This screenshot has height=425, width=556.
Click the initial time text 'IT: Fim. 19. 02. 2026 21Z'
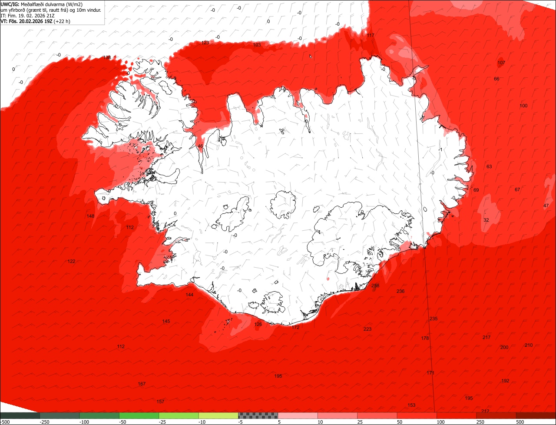click(27, 15)
